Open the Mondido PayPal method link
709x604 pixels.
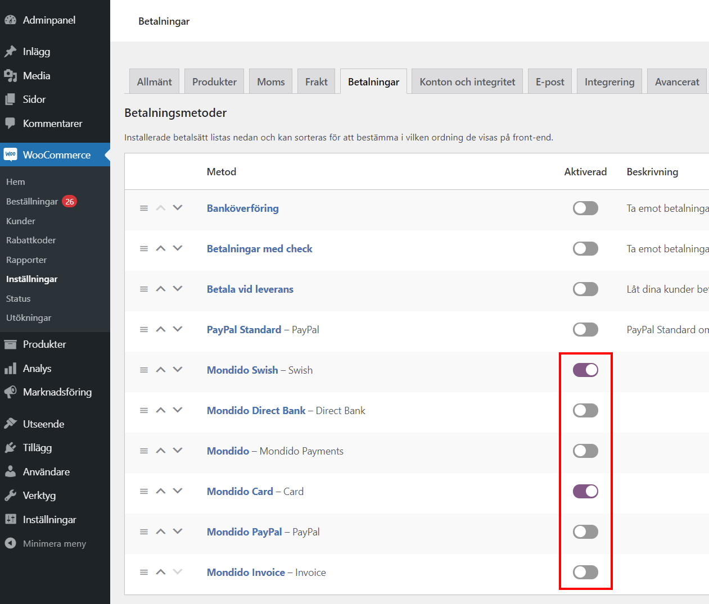coord(245,532)
